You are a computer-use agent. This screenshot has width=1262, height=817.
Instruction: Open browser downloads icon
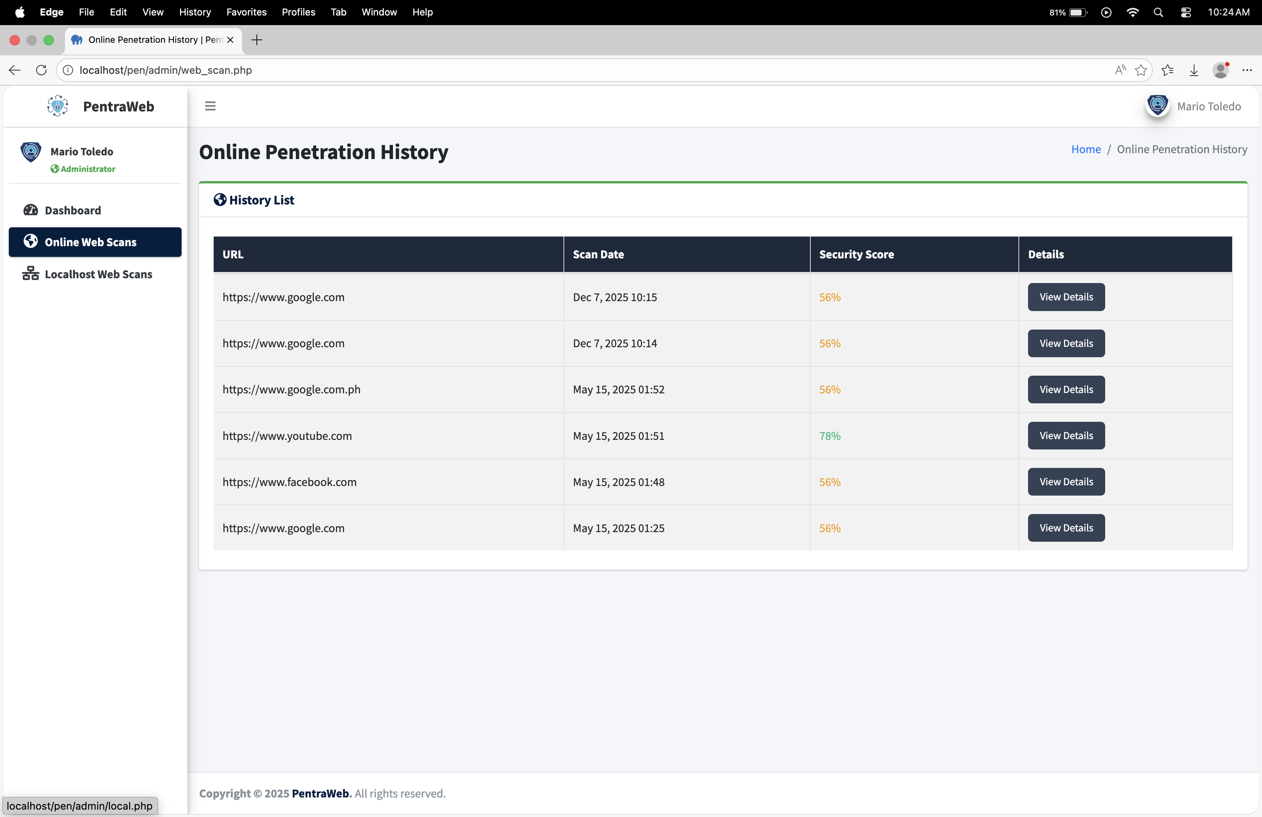point(1194,70)
